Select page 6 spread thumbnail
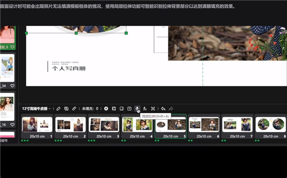The image size is (287, 178). point(204,125)
